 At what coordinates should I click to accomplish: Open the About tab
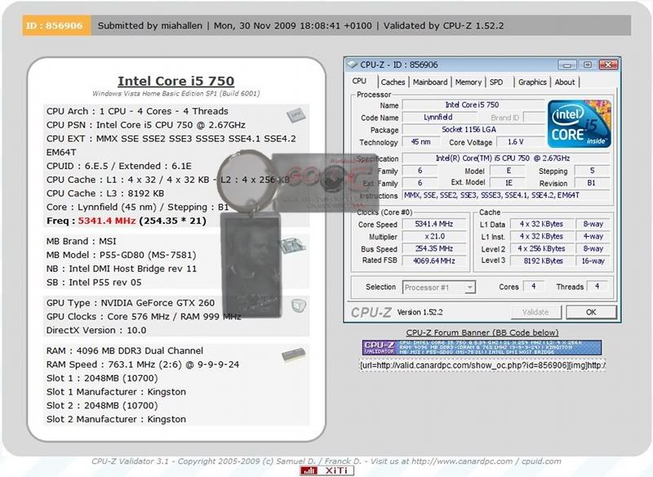coord(565,82)
